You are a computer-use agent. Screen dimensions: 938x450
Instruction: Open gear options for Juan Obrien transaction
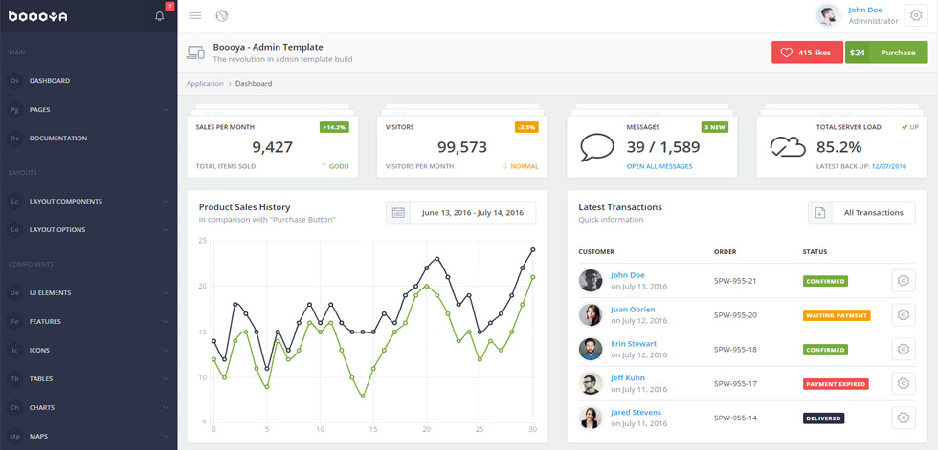point(904,314)
